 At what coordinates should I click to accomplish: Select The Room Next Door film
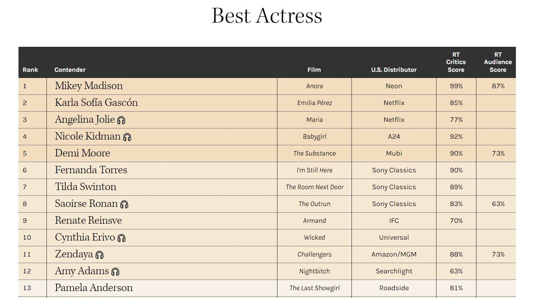click(314, 187)
